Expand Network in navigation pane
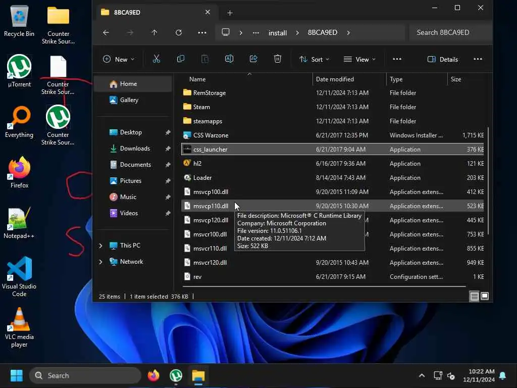 100,262
